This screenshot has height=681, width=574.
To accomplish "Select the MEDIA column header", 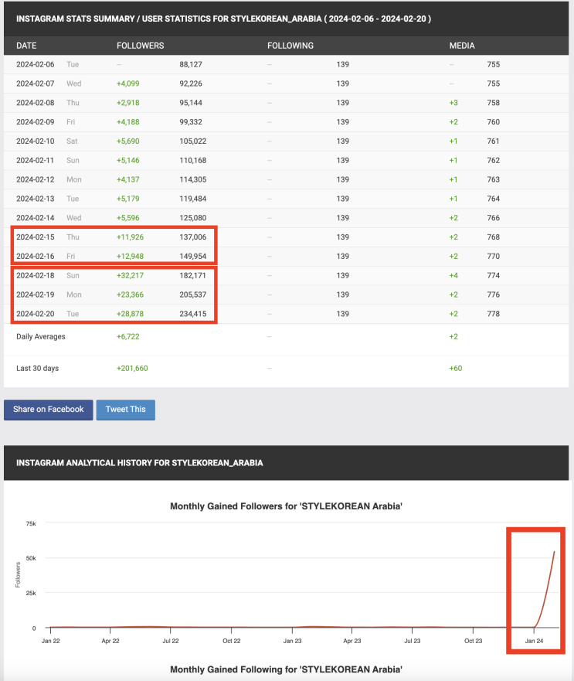I will [x=462, y=46].
